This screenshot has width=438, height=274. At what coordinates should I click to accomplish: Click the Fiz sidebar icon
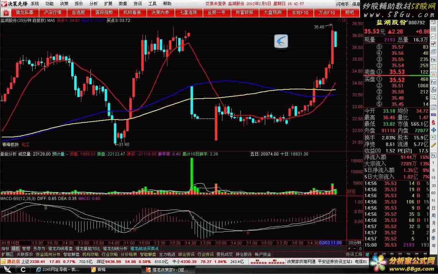coord(434,82)
